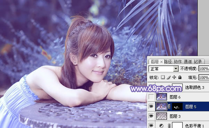Click the 不透明度 opacity value field
The image size is (209, 128).
204,69
